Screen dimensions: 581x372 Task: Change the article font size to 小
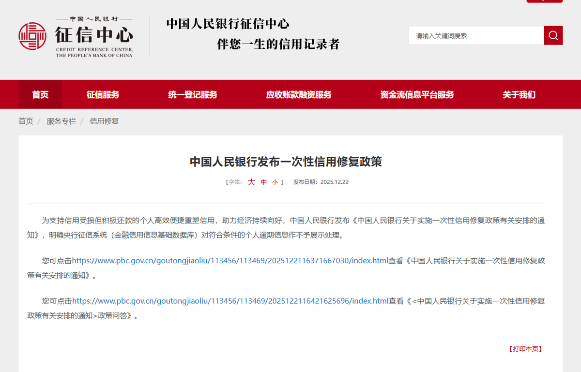click(275, 182)
